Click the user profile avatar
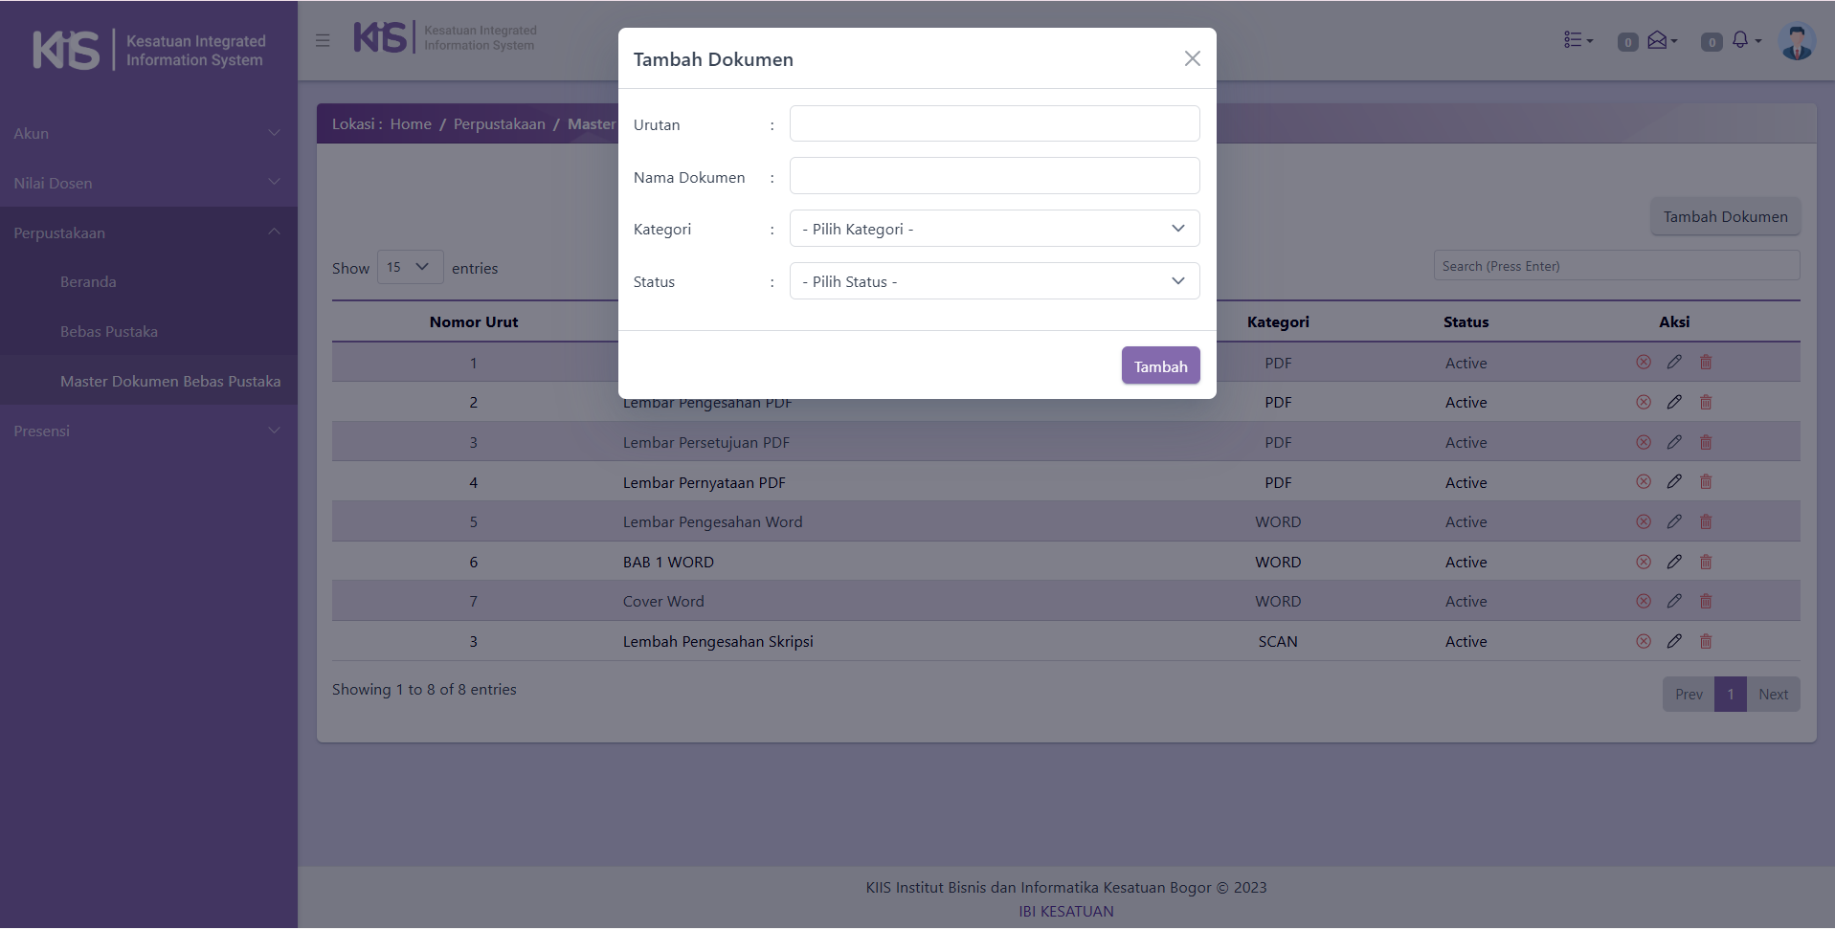 pyautogui.click(x=1796, y=41)
